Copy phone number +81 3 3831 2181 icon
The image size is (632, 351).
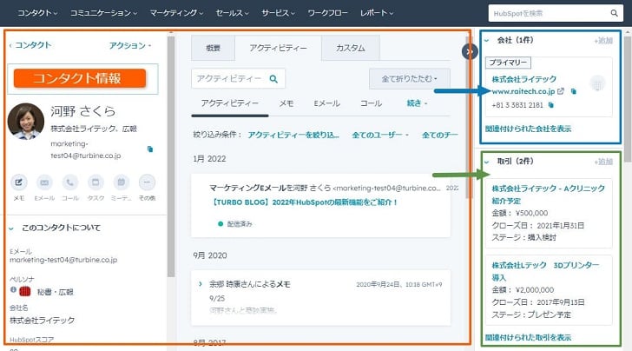pos(551,105)
